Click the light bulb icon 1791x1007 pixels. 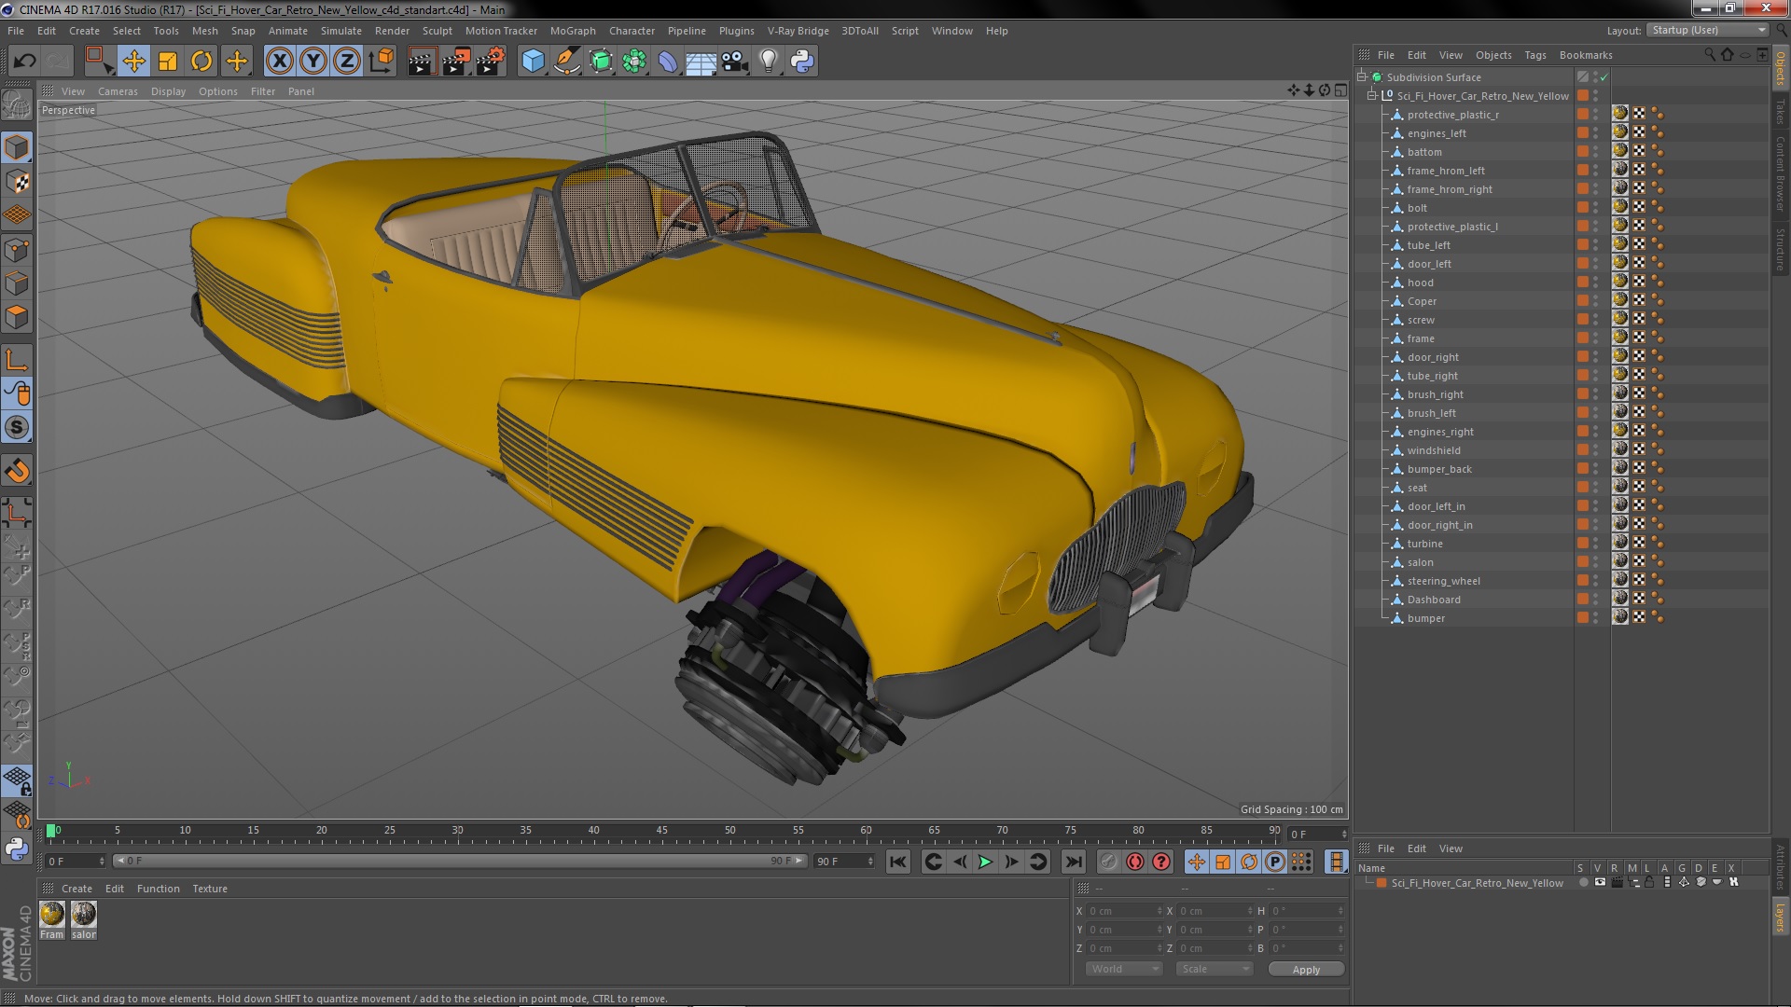768,62
